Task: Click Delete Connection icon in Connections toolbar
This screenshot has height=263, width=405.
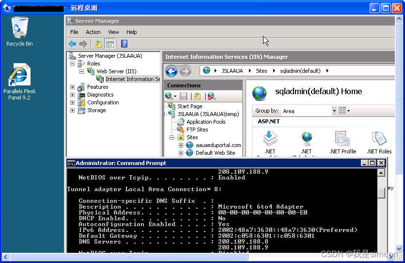Action: (211, 96)
